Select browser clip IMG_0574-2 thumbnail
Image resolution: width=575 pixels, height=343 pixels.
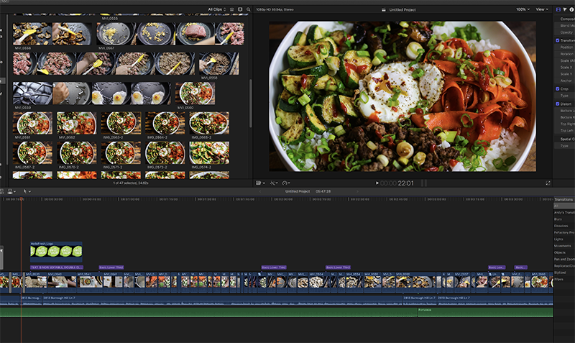209,153
